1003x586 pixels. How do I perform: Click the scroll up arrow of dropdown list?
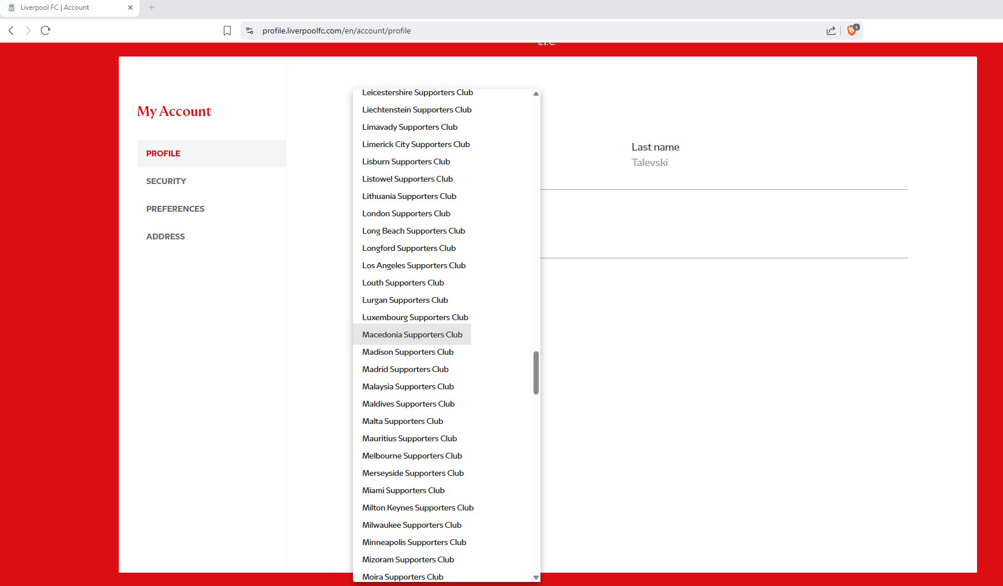pyautogui.click(x=536, y=93)
